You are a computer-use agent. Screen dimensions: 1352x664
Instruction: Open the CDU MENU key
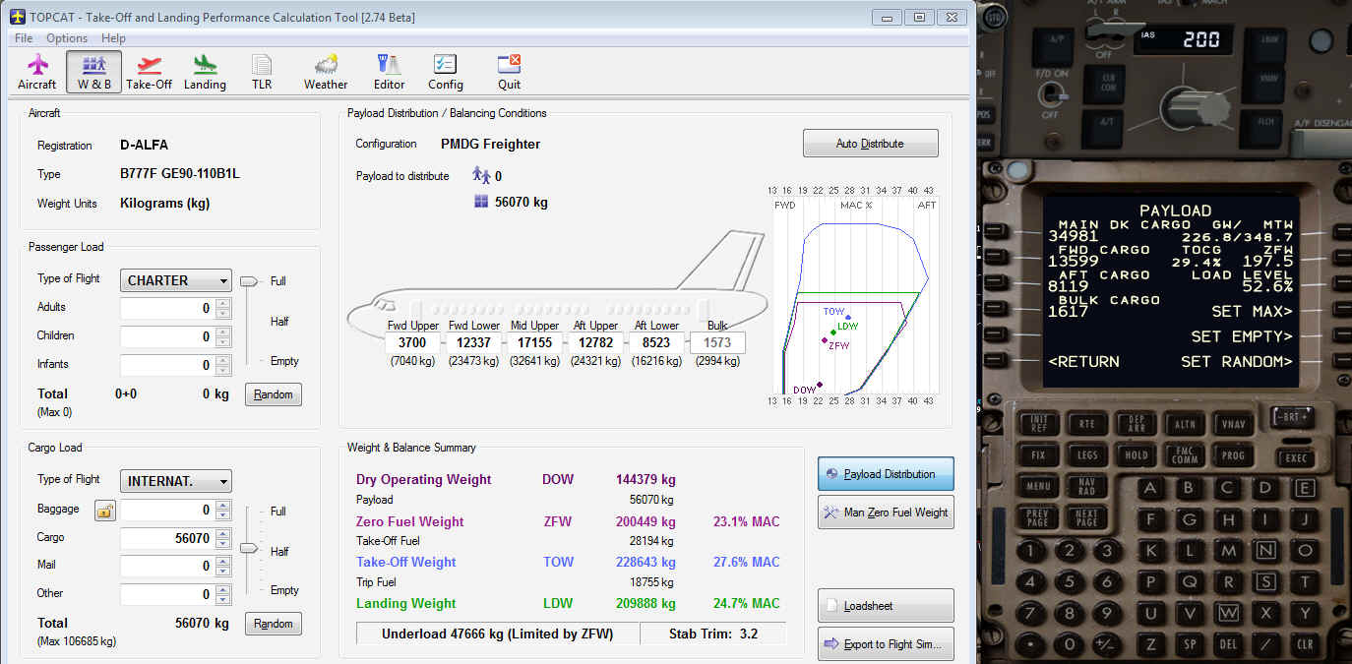click(x=1038, y=486)
